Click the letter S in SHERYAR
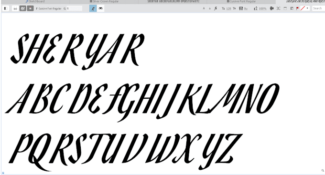The width and height of the screenshot is (325, 175). [x=20, y=49]
